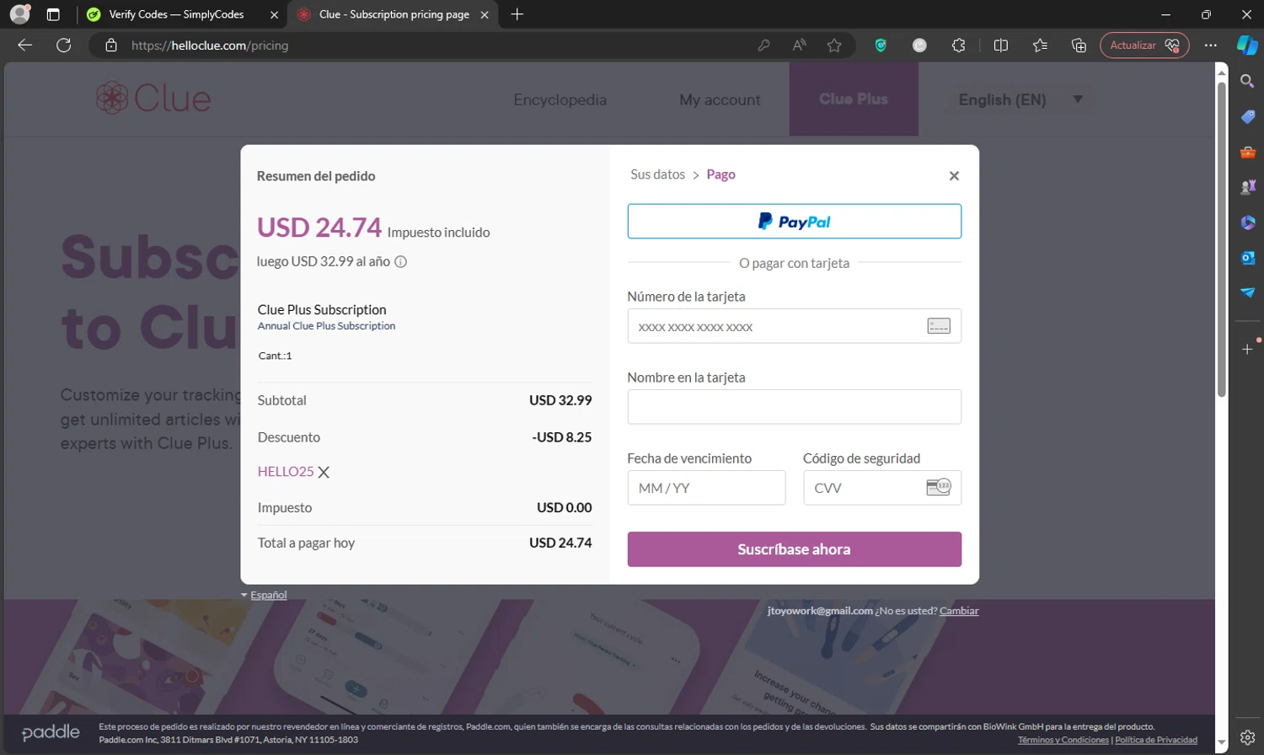Switch to Verify Codes — SimplyCodes tab
Image resolution: width=1264 pixels, height=755 pixels.
[x=177, y=14]
